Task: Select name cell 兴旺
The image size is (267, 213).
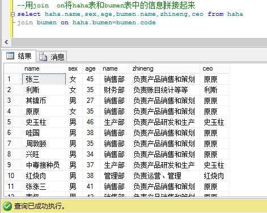Action: tap(44, 154)
